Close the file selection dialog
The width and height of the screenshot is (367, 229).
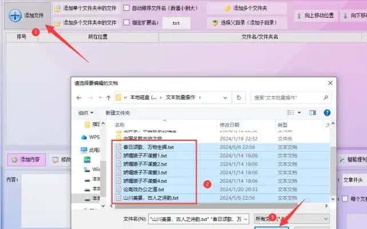click(x=330, y=83)
